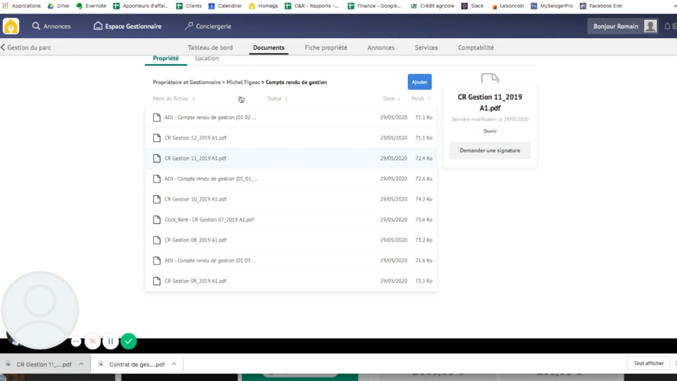This screenshot has height=381, width=677.
Task: Switch to Location tab
Action: (207, 58)
